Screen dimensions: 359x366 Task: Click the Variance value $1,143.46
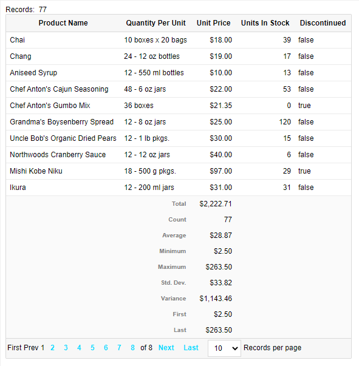(216, 299)
